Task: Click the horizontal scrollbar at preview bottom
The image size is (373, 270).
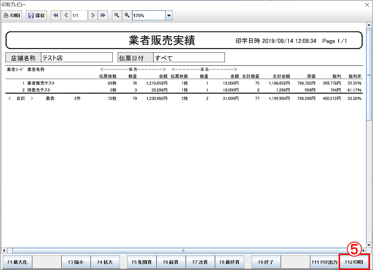Action: click(183, 251)
